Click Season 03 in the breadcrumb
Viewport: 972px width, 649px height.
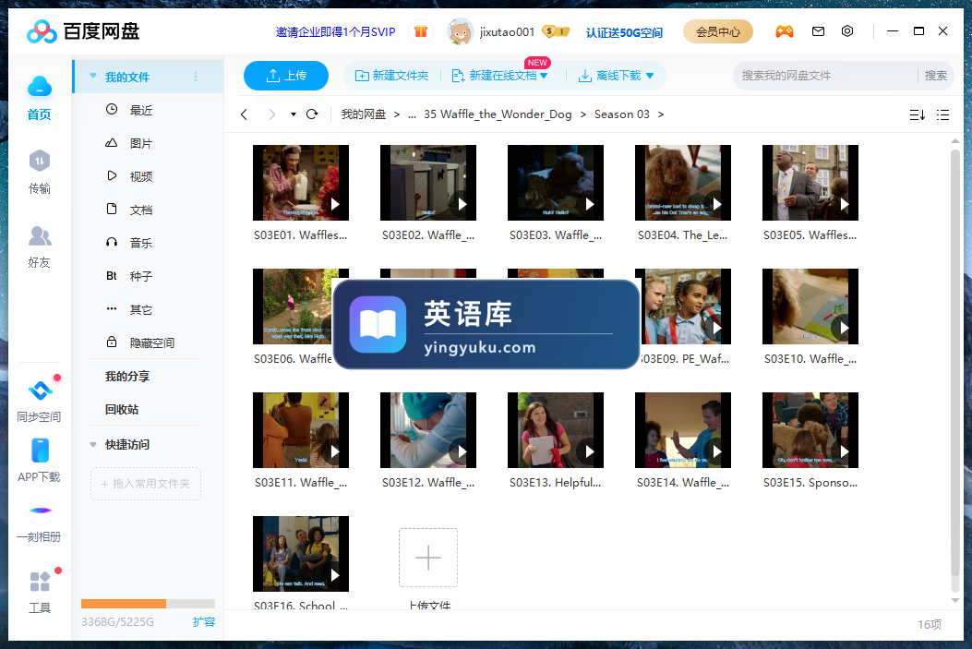tap(622, 114)
